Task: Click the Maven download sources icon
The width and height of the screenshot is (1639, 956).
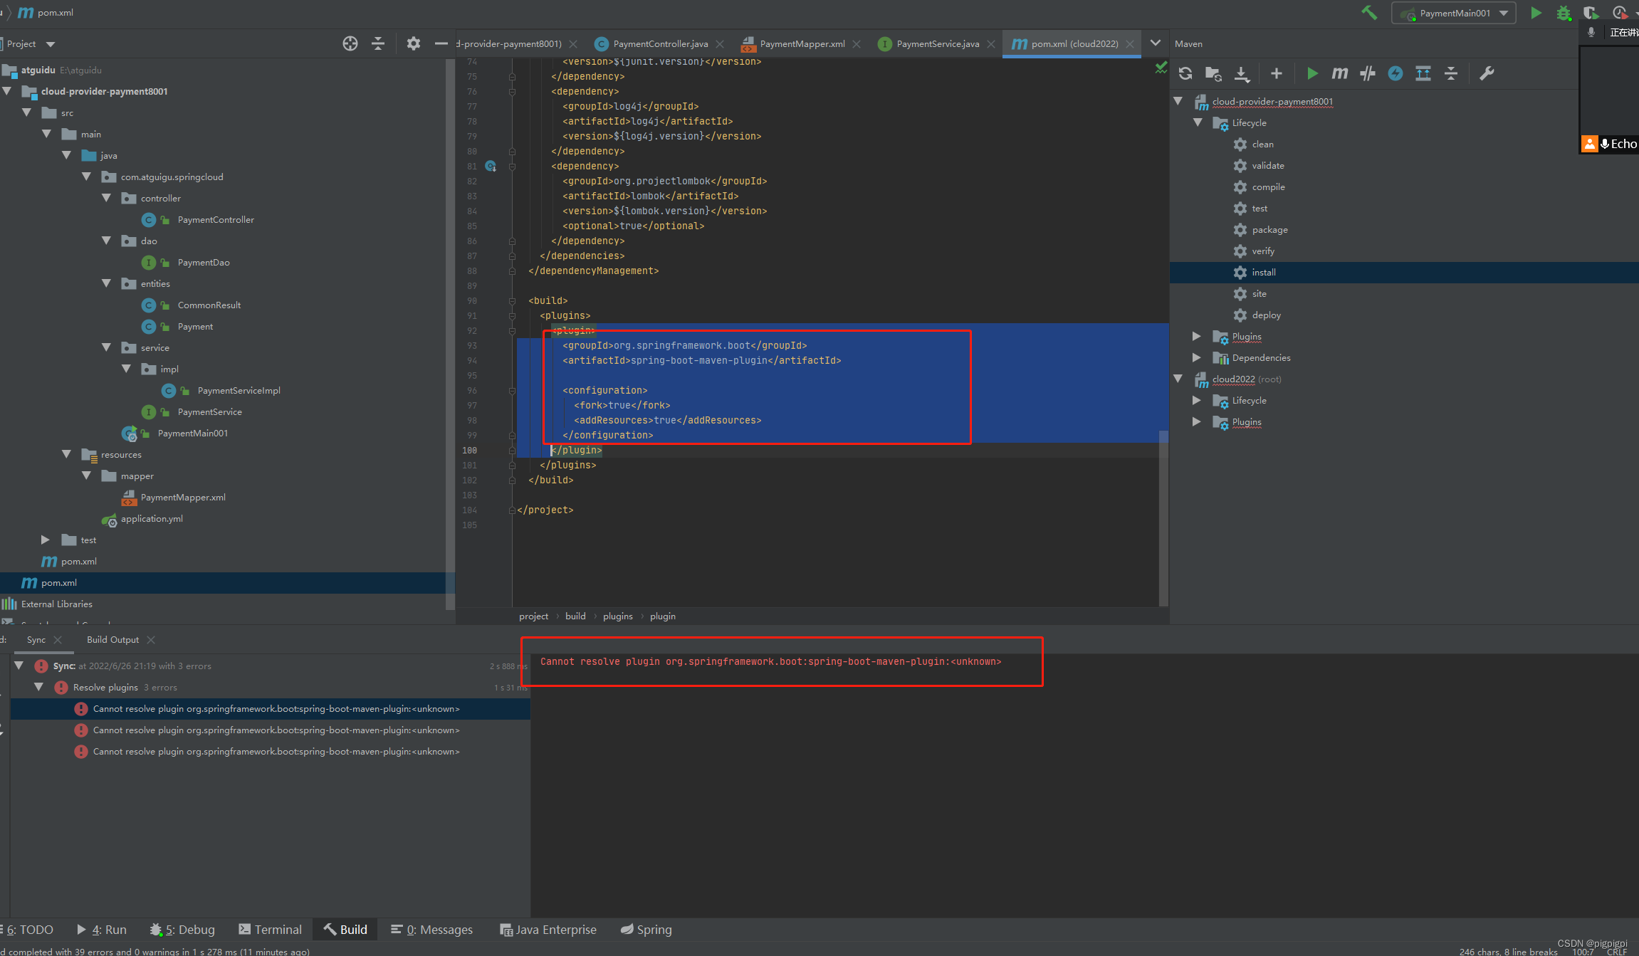Action: pyautogui.click(x=1245, y=73)
